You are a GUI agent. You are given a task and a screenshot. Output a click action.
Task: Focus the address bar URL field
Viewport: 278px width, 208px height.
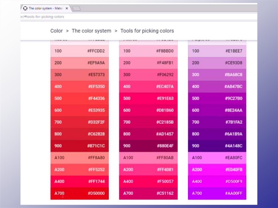coord(139,17)
